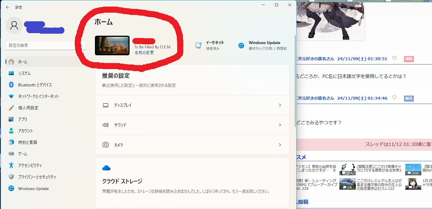
Task: Click the back arrow in Settings
Action: pos(8,7)
